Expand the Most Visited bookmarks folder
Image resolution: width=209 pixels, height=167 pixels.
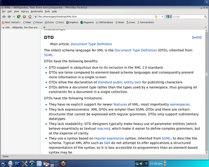[x=11, y=22]
